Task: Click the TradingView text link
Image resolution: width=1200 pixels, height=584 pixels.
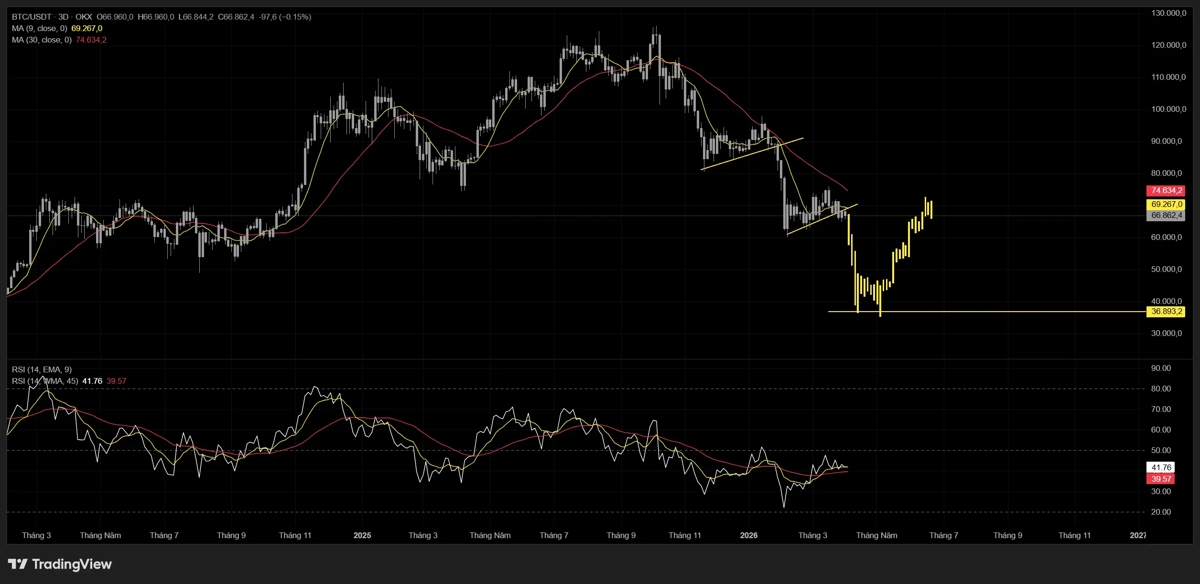Action: [72, 564]
